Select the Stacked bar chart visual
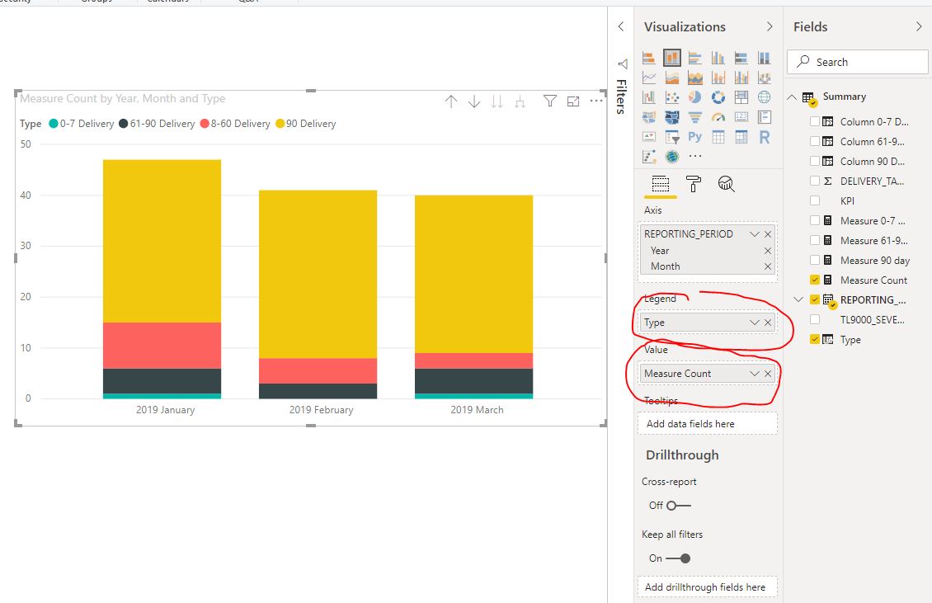 click(649, 58)
